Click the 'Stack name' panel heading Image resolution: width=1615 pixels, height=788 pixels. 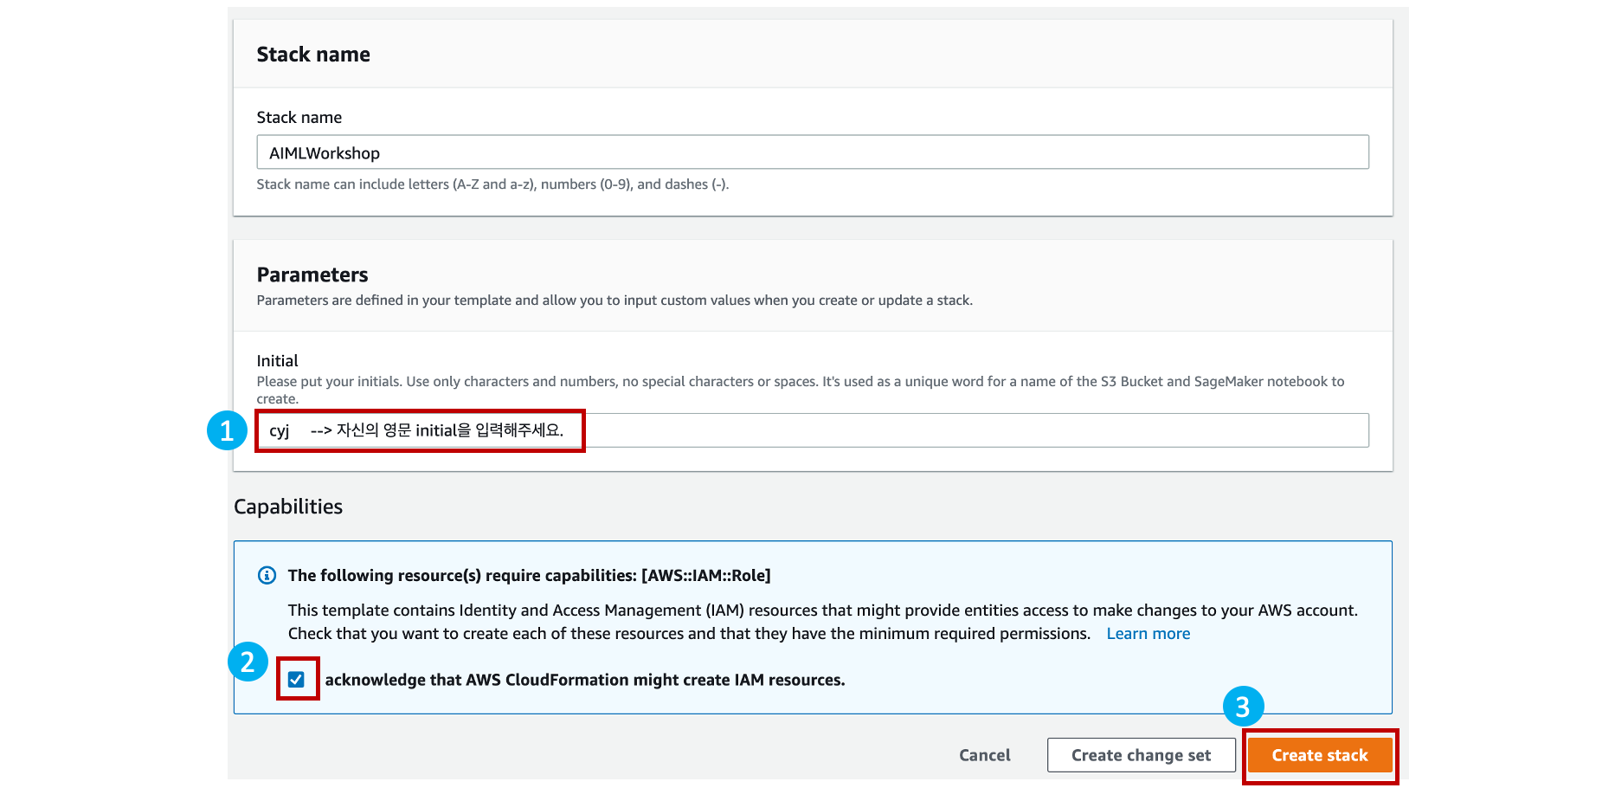pos(313,55)
